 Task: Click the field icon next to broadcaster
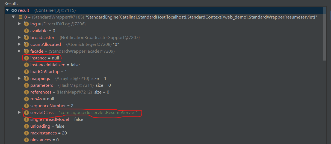pyautogui.click(x=26, y=38)
